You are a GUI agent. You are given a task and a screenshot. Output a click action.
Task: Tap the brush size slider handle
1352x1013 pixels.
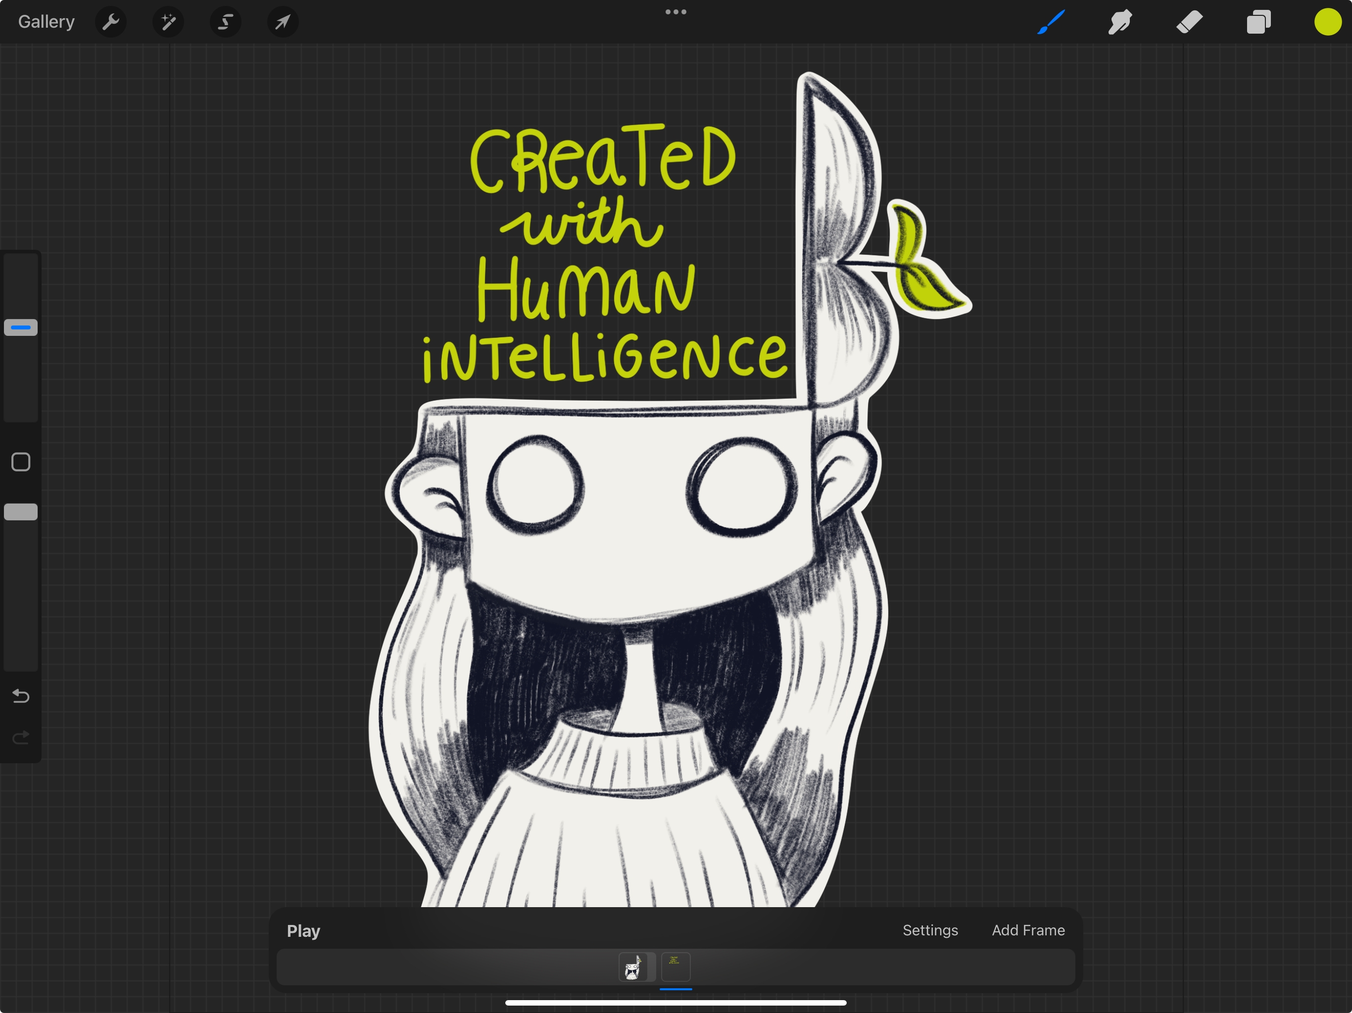(x=20, y=327)
